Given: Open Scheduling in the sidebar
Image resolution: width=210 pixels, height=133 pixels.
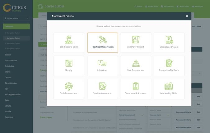Looking at the screenshot, I should point(9,66).
